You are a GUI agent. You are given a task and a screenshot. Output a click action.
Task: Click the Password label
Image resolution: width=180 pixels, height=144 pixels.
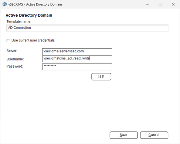(x=15, y=66)
